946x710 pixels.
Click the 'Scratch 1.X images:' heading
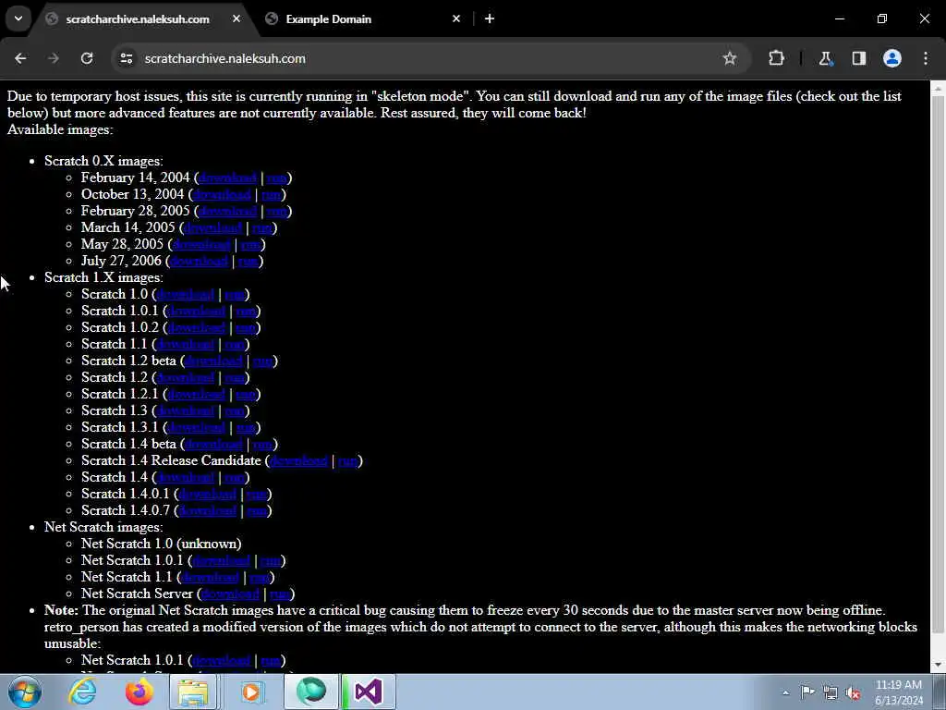(103, 277)
